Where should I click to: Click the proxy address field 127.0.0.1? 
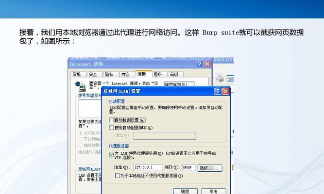[x=148, y=167]
